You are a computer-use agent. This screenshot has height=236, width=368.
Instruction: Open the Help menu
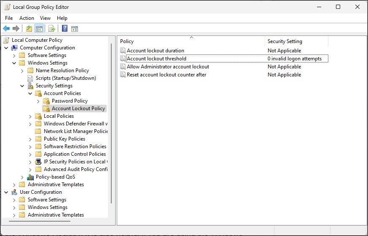point(62,18)
